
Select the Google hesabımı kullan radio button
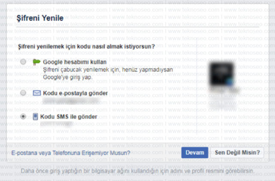pyautogui.click(x=23, y=62)
